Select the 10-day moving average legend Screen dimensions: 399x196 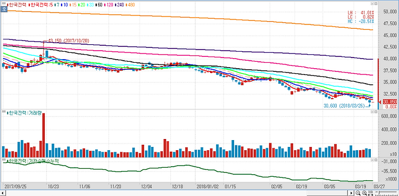click(64, 5)
